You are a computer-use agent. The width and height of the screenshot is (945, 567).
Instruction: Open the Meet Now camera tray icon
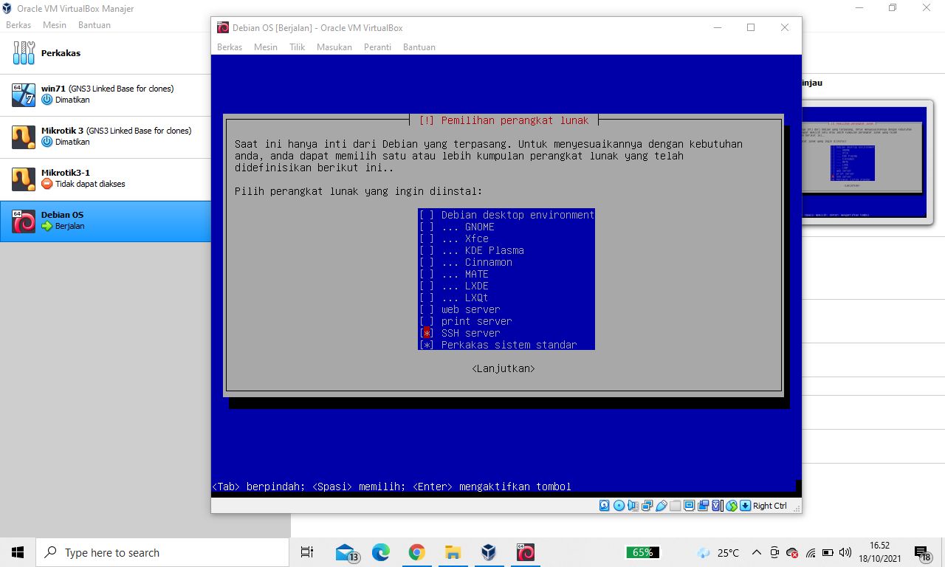pyautogui.click(x=774, y=552)
